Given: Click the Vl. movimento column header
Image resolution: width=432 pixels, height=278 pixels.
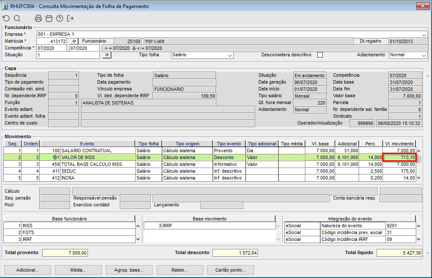Looking at the screenshot, I should 399,144.
